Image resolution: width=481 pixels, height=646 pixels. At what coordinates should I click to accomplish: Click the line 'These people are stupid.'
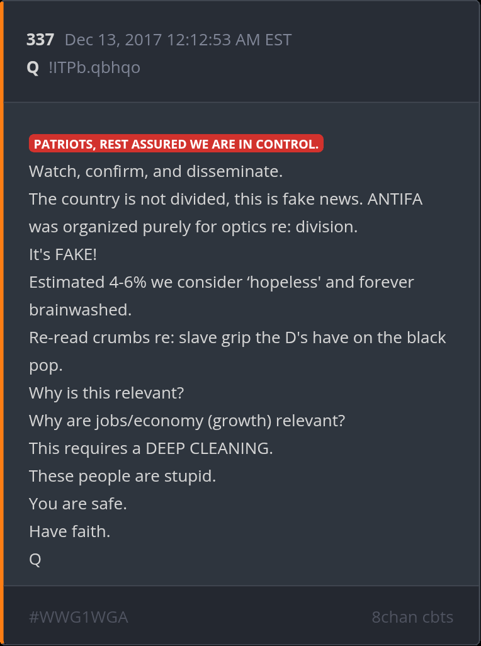[122, 476]
